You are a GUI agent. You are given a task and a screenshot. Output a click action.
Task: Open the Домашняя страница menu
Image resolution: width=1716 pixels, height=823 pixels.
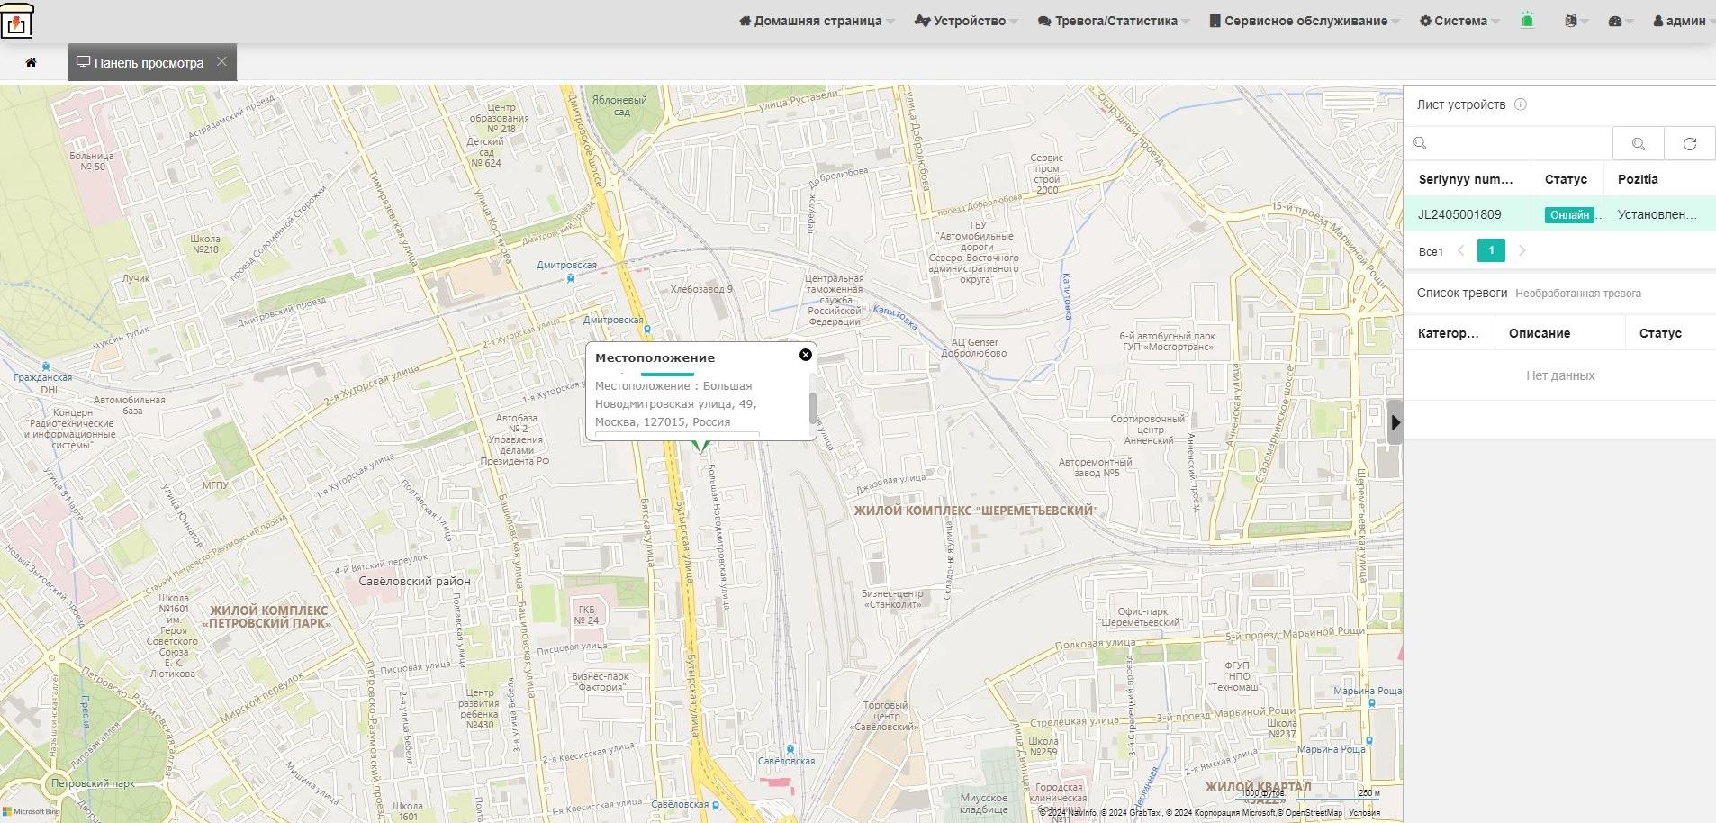click(817, 21)
